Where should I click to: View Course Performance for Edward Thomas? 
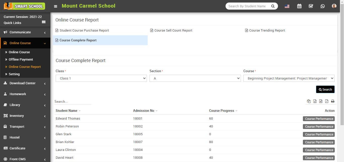[319, 119]
